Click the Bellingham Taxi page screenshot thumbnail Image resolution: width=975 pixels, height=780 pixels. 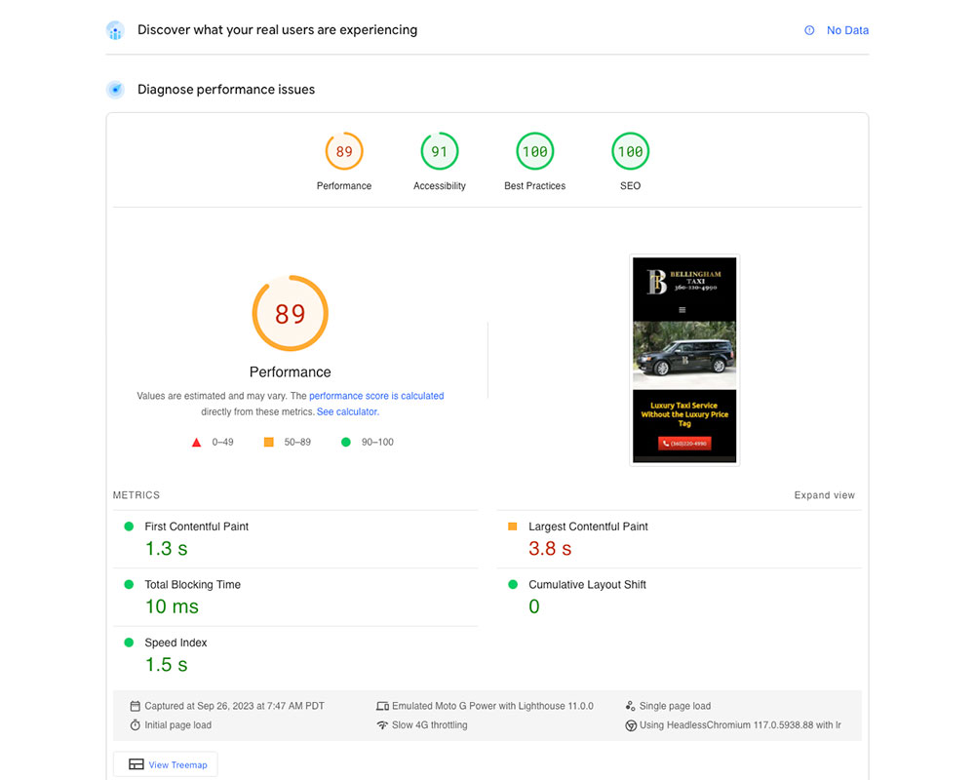684,360
